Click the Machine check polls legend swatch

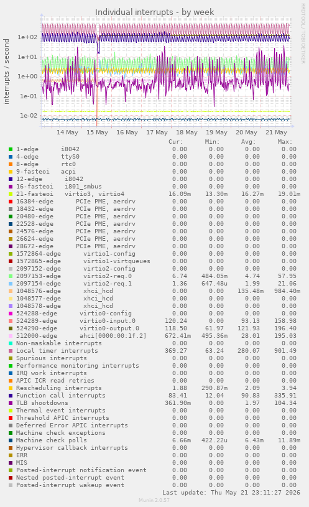click(x=11, y=440)
